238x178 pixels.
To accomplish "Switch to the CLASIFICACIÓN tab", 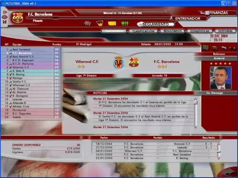I will (x=143, y=31).
